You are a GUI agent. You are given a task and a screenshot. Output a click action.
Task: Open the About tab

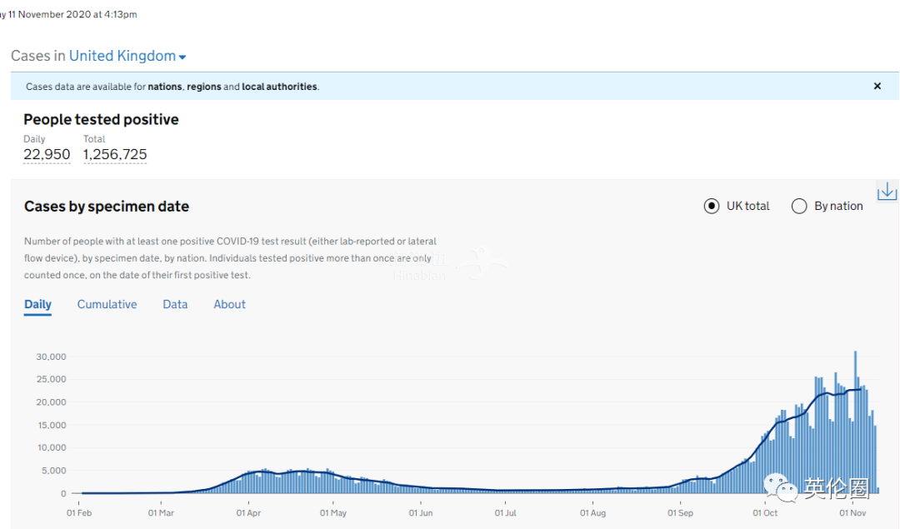point(230,304)
